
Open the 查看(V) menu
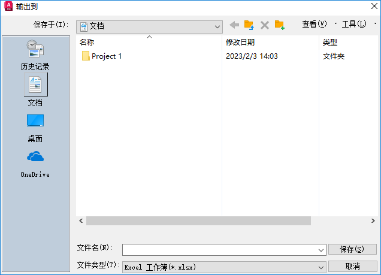coord(315,24)
